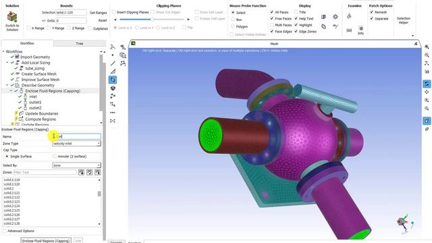This screenshot has width=432, height=243.
Task: Collapse the Add Local Sizing node
Action: pos(7,63)
